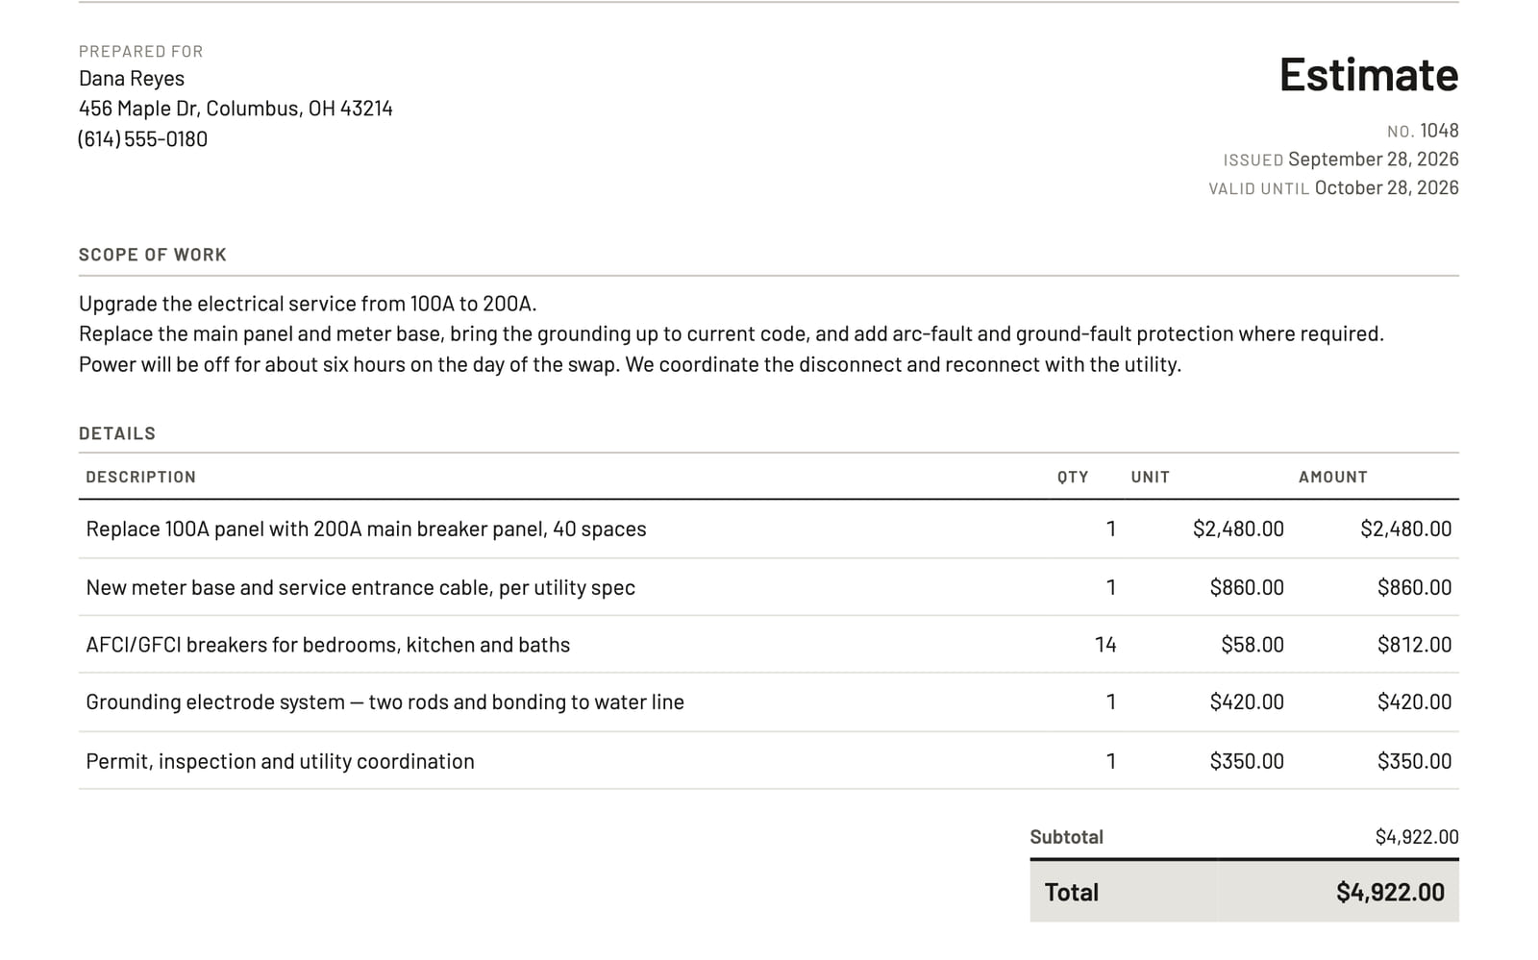Click the bold total amount $4,922.00
The width and height of the screenshot is (1538, 960).
click(1390, 893)
